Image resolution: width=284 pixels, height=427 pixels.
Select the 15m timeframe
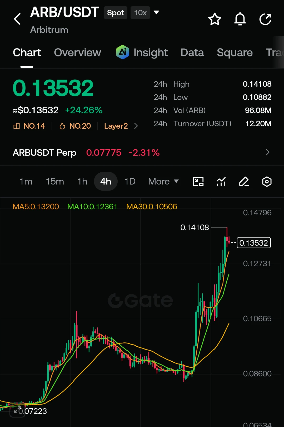click(55, 181)
